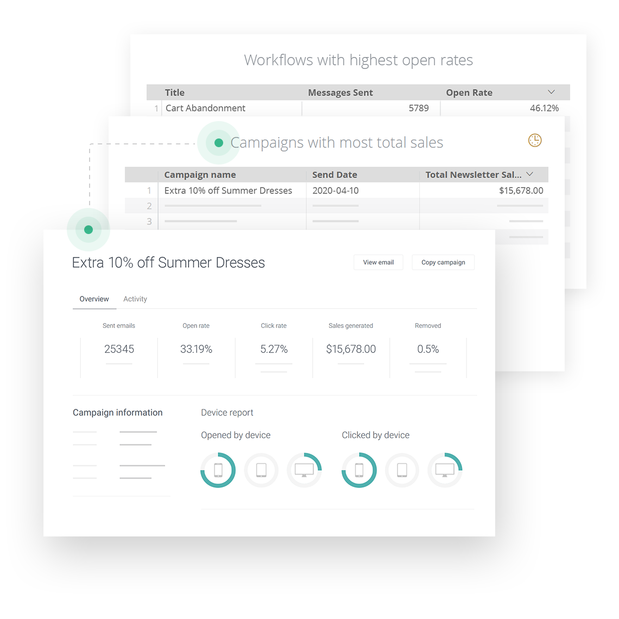Open the Open Rate sort dropdown
619x619 pixels.
point(551,92)
